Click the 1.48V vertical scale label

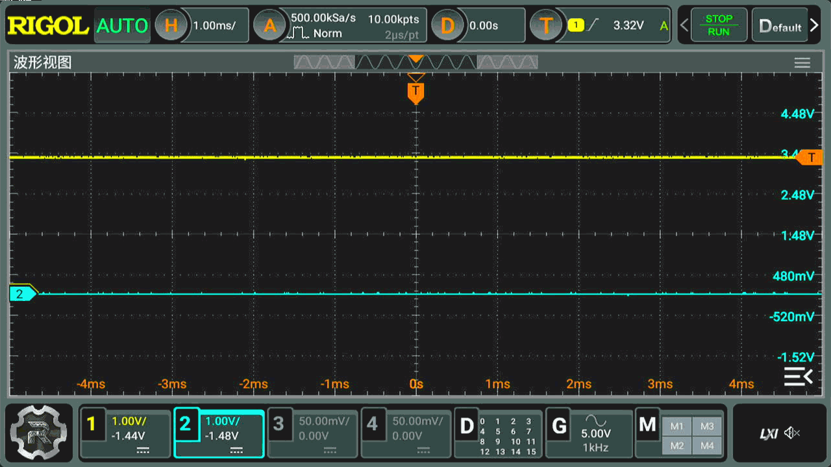pos(797,235)
